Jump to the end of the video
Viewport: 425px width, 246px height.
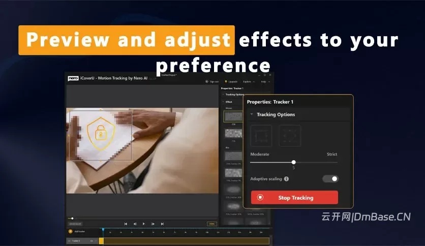point(162,224)
